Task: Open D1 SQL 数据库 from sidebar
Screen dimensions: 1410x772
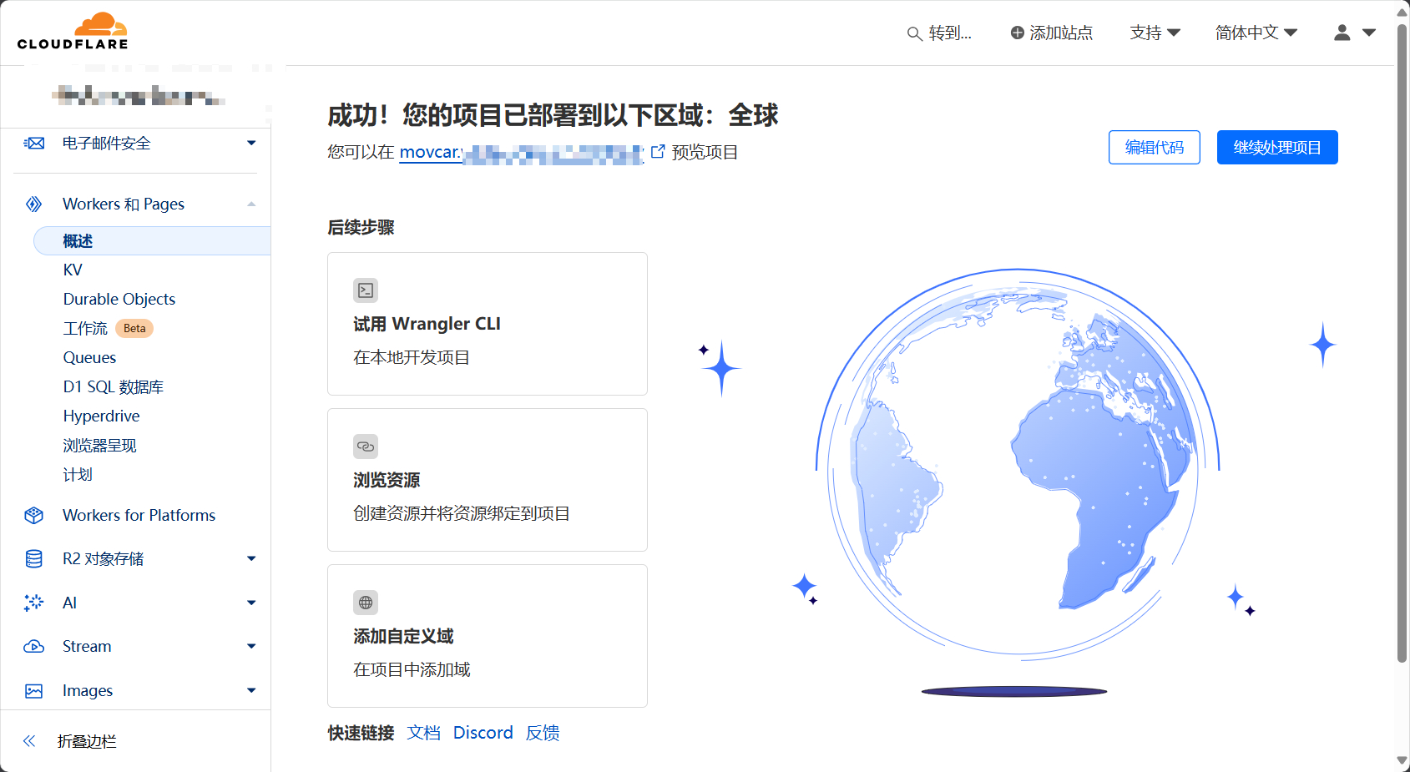Action: pos(113,386)
